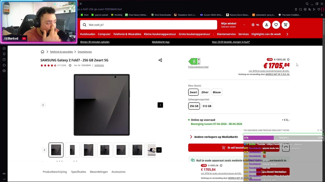Bookmark the page with address bar heart
Image resolution: width=325 pixels, height=182 pixels.
point(319,9)
